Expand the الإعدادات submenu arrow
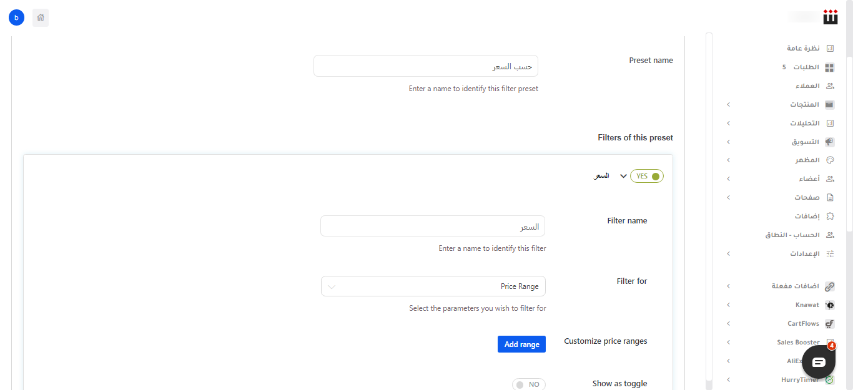Image resolution: width=853 pixels, height=390 pixels. click(728, 254)
